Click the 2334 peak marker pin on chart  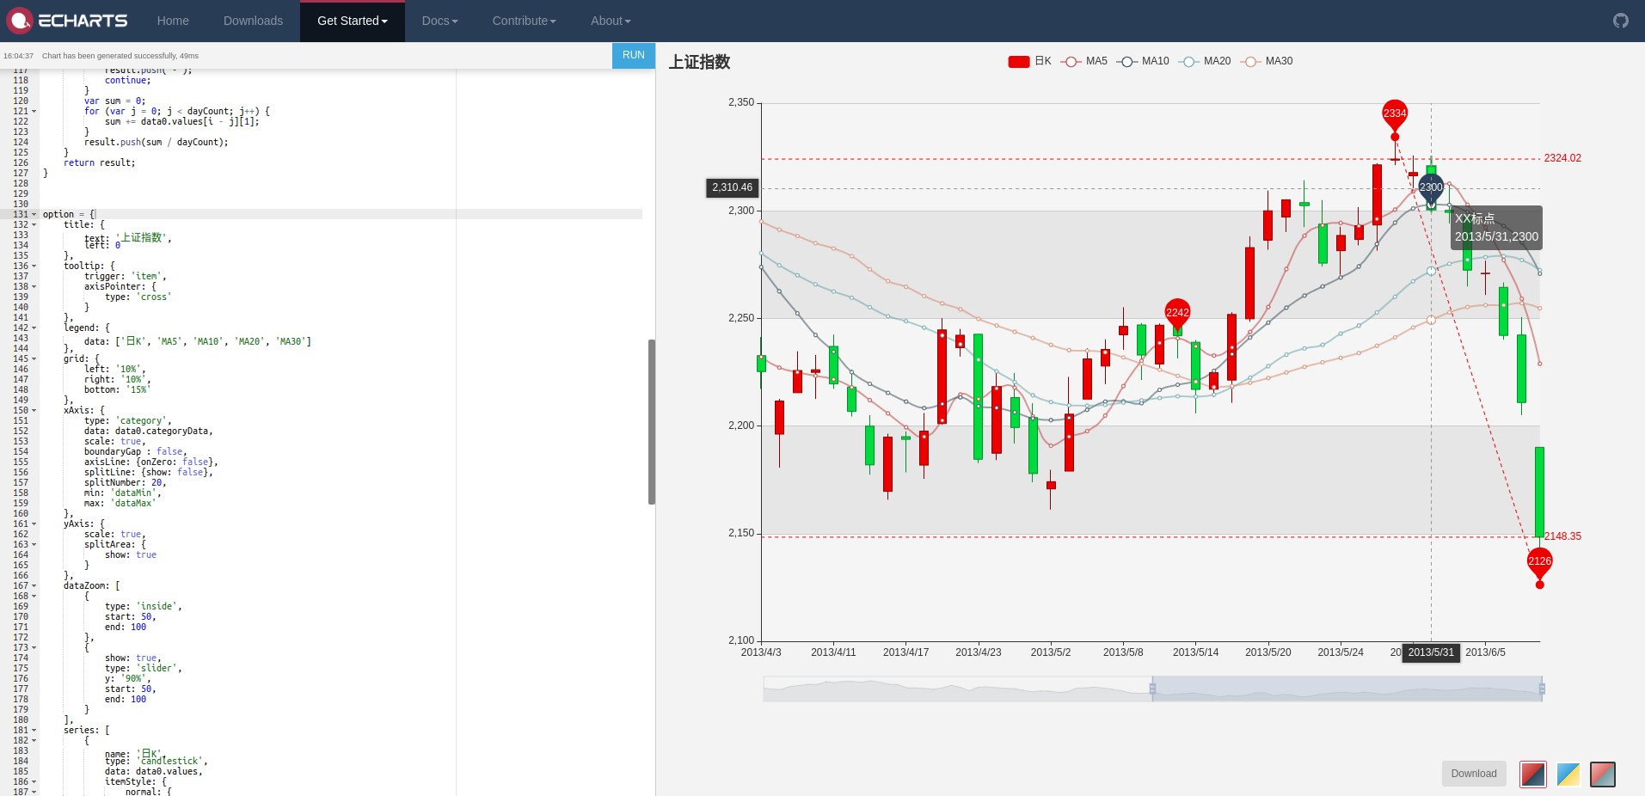coord(1394,114)
